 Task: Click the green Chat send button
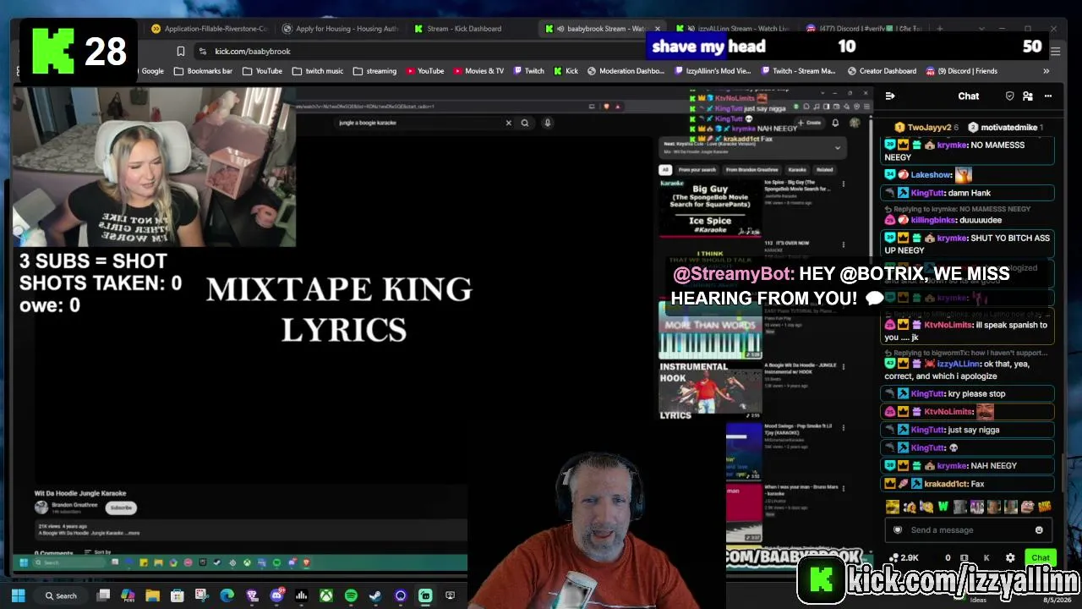coord(1041,558)
